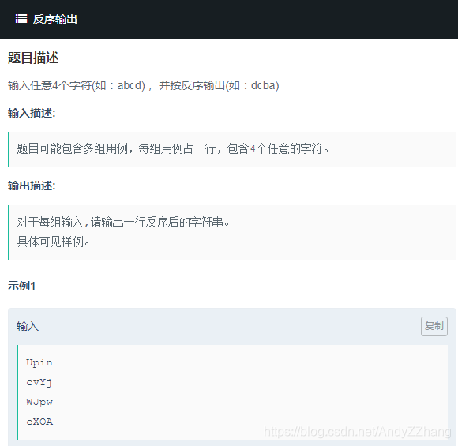Click the 输出描述 heading

[32, 186]
